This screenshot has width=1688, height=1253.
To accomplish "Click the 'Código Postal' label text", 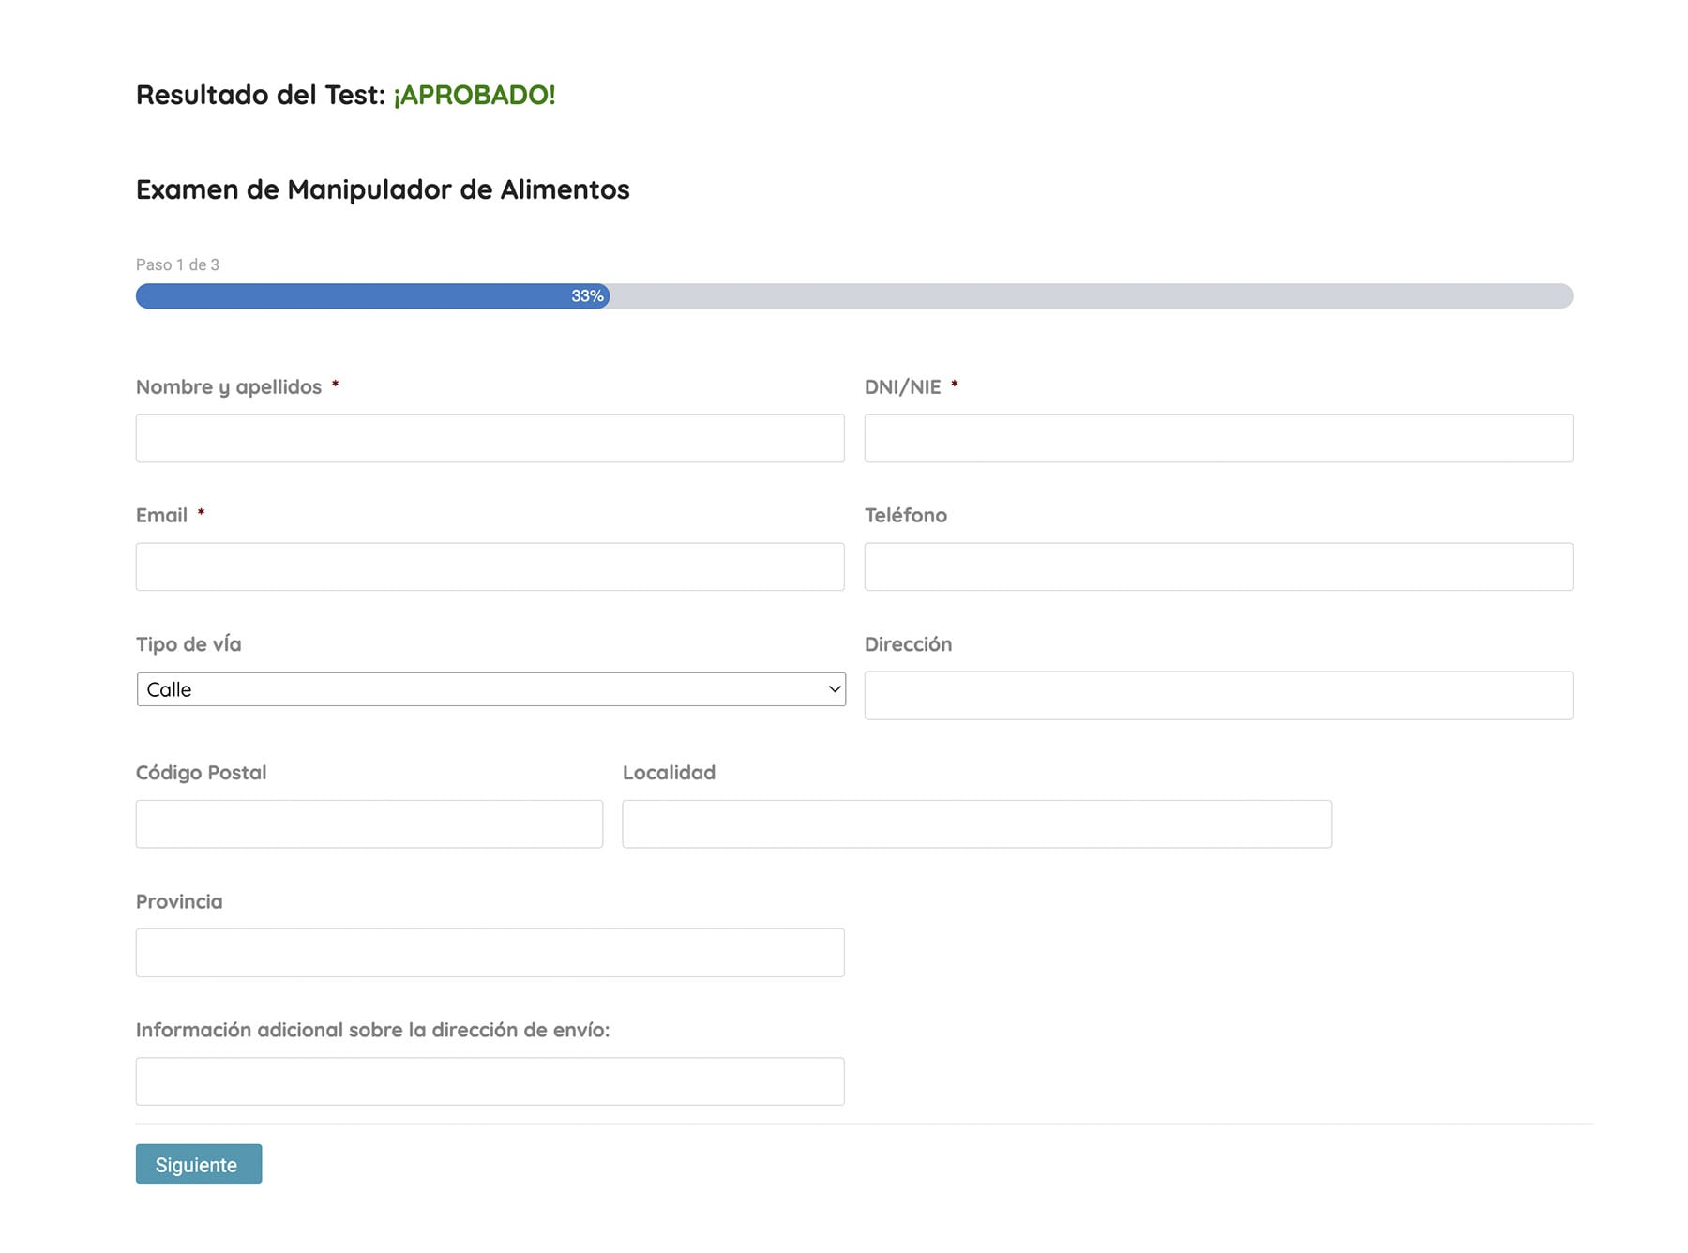I will 201,773.
